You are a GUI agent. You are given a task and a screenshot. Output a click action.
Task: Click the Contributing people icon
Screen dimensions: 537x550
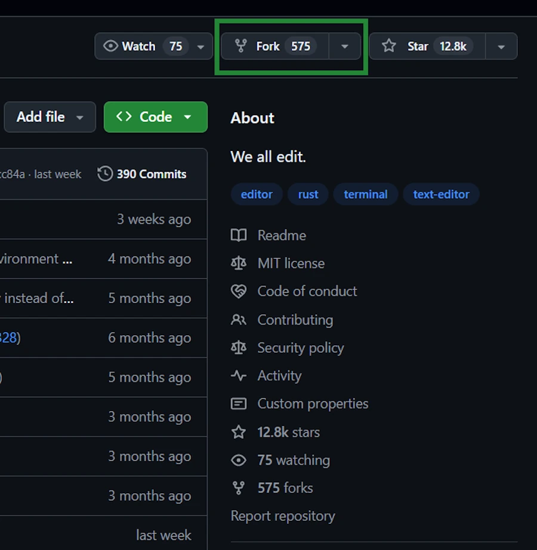239,320
